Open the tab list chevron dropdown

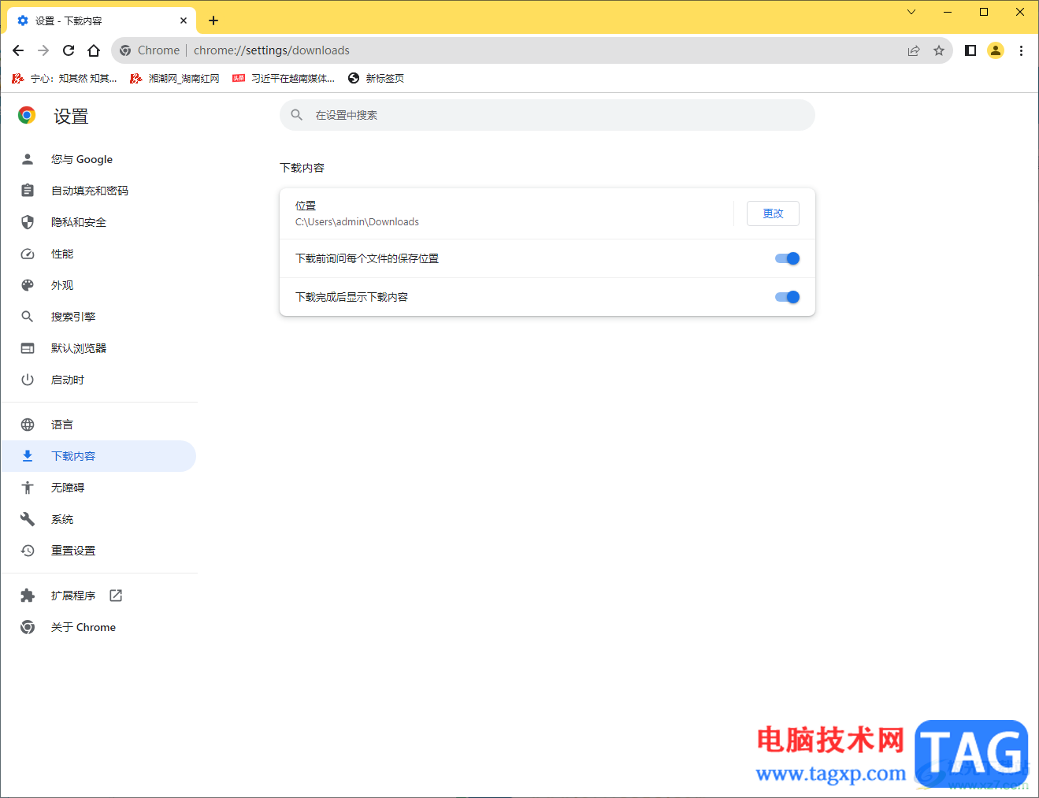(911, 12)
